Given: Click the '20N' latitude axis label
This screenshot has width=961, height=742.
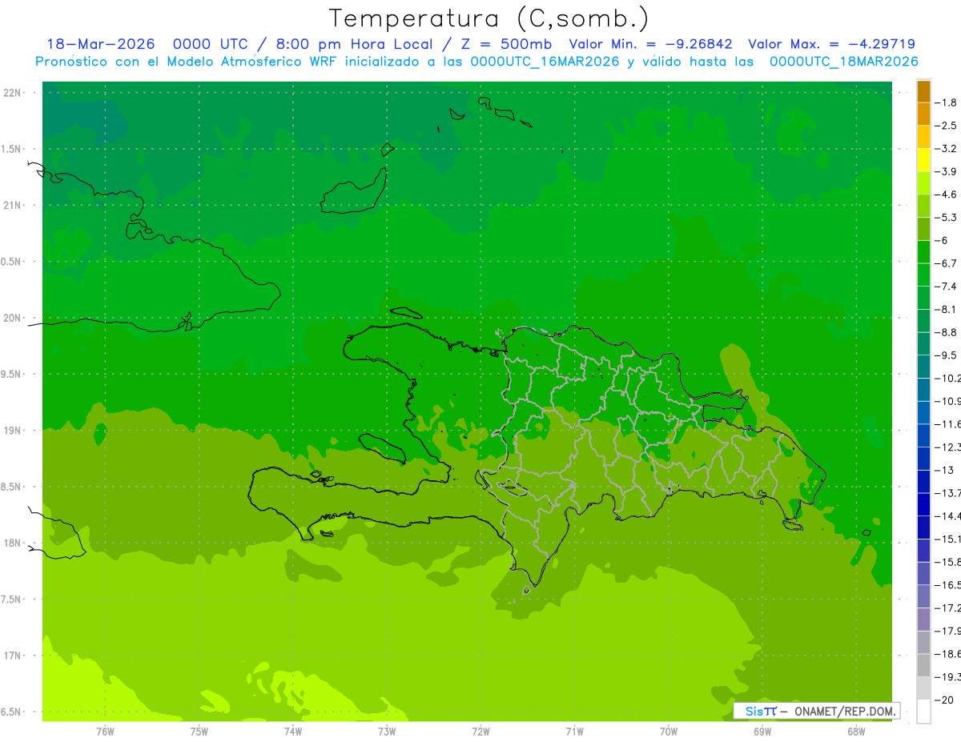Looking at the screenshot, I should [11, 318].
